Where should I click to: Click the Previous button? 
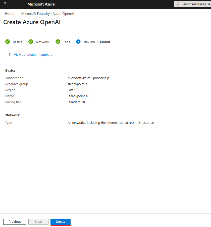(15, 222)
